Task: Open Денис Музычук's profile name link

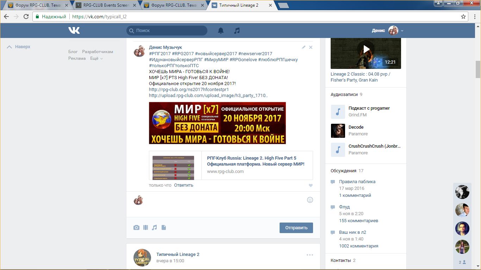Action: [165, 47]
